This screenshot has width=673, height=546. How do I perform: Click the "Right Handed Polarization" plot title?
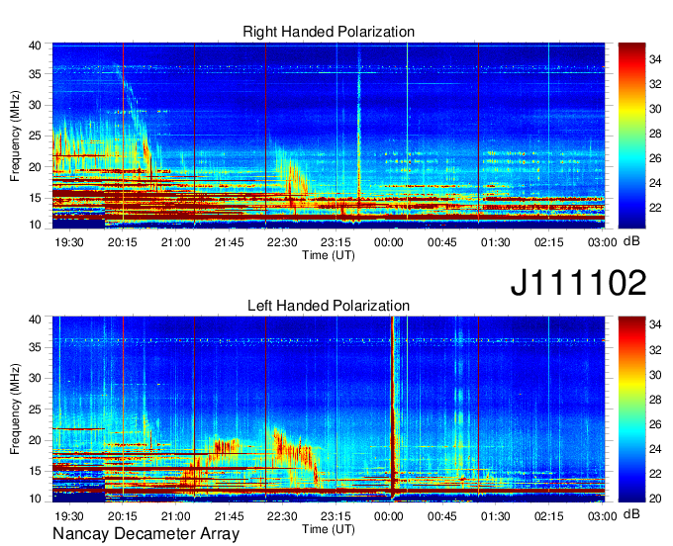[329, 32]
